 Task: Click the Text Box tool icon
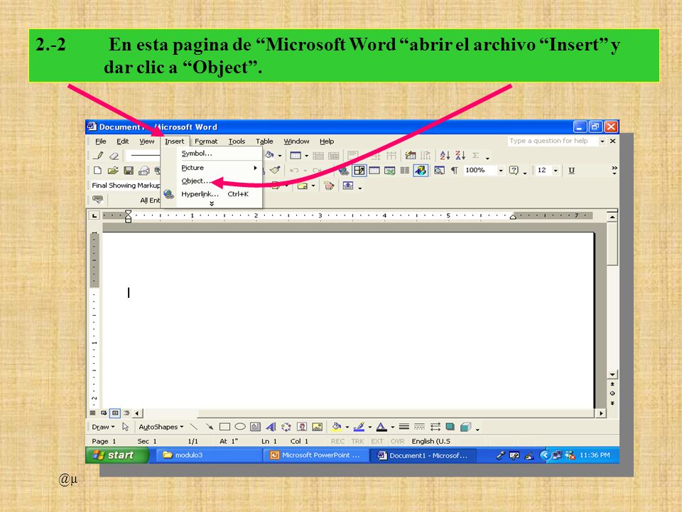click(255, 427)
